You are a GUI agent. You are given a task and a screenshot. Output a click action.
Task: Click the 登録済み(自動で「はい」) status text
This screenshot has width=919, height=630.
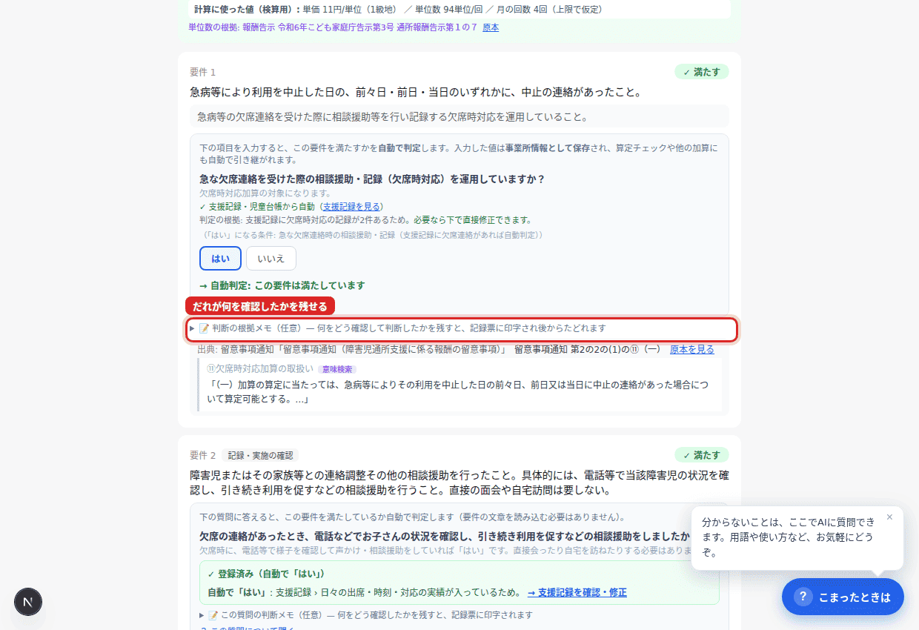pos(266,574)
